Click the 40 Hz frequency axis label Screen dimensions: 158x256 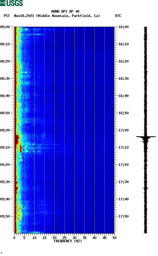tap(94, 238)
